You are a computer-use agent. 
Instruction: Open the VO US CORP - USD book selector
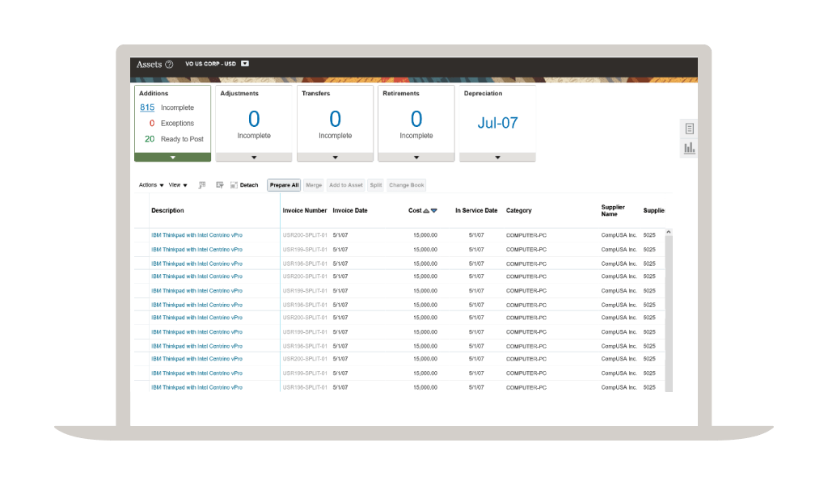[x=244, y=63]
